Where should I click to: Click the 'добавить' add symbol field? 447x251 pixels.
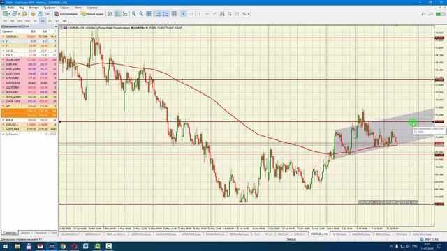click(13, 134)
